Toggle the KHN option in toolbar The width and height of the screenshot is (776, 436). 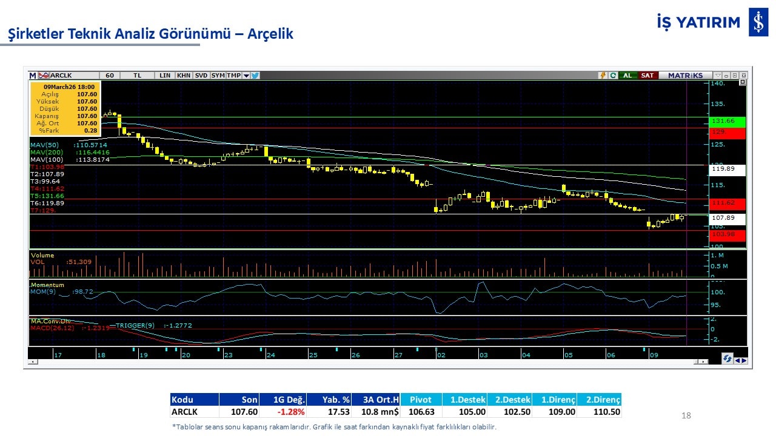tap(184, 76)
